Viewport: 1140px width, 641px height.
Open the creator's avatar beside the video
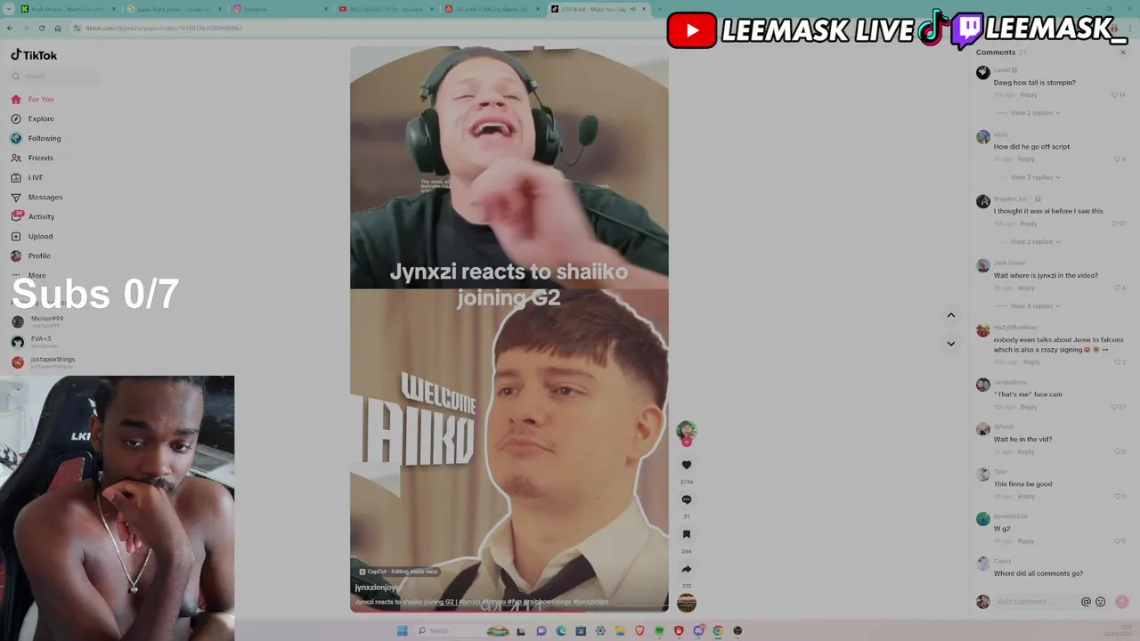tap(686, 431)
